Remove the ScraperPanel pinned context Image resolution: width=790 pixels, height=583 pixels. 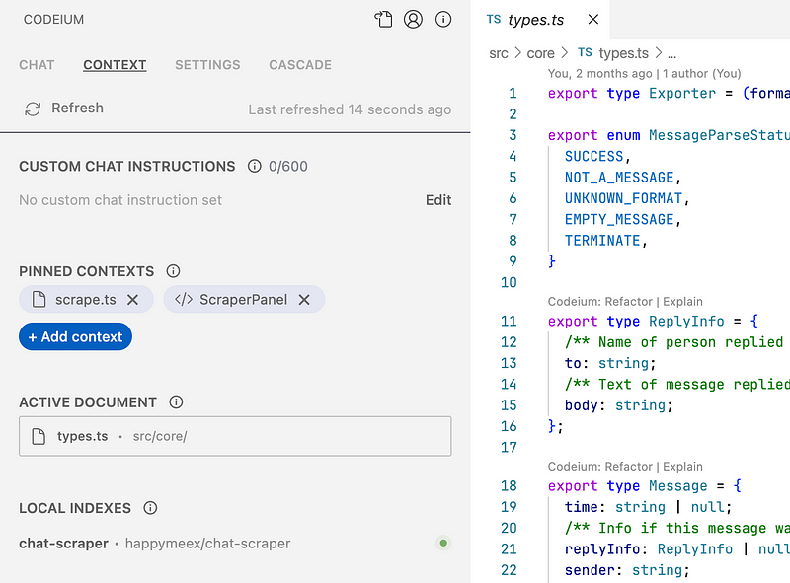point(304,300)
